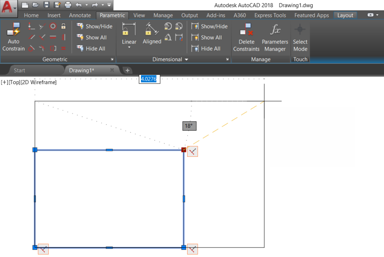The width and height of the screenshot is (384, 257).
Task: Click Show/Hide in the Geometric panel
Action: tap(95, 26)
